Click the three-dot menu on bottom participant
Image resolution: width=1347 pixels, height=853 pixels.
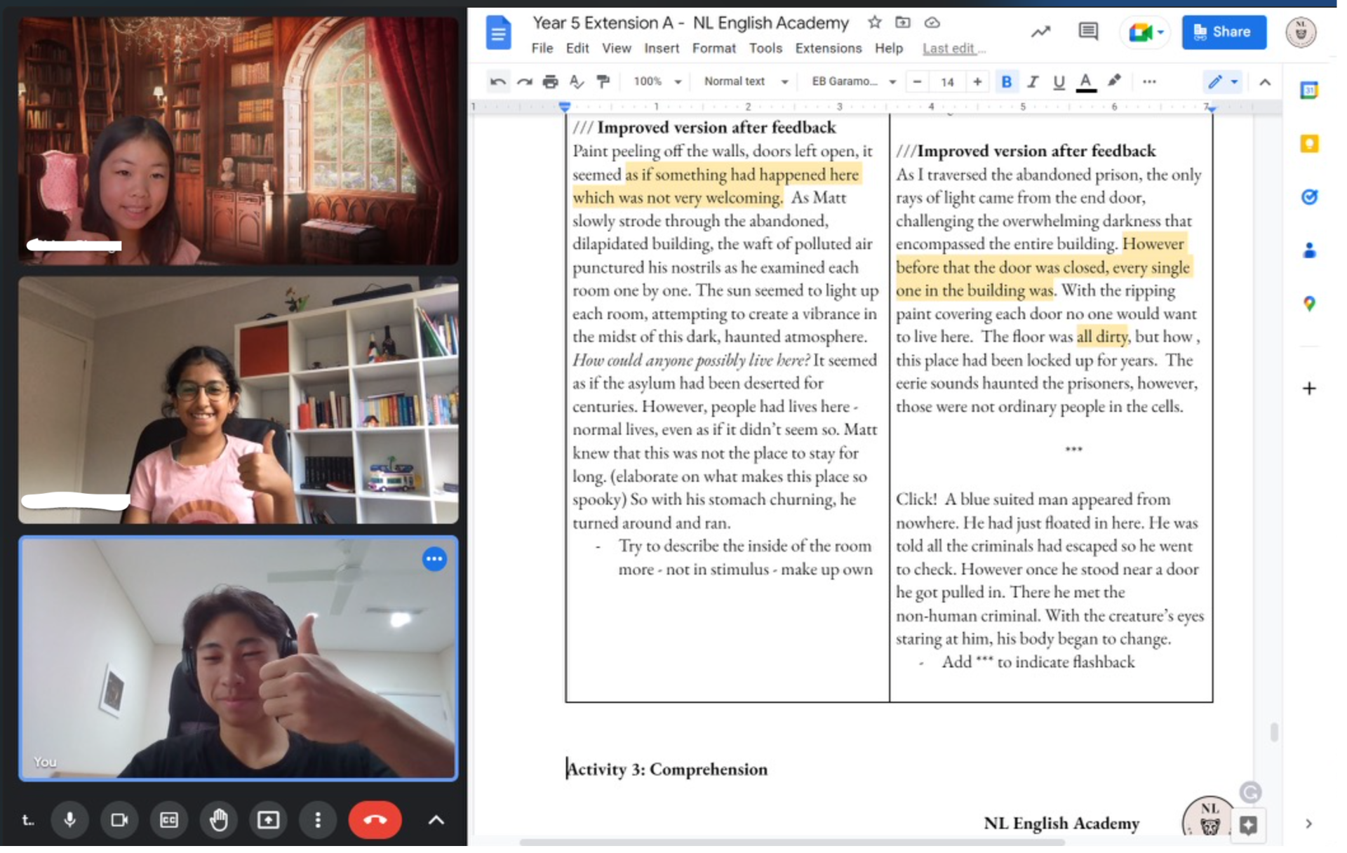(435, 558)
